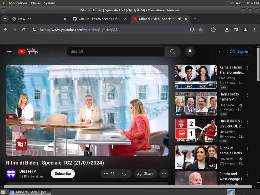The image size is (260, 195).
Task: Click the Share button
Action: 145,174
